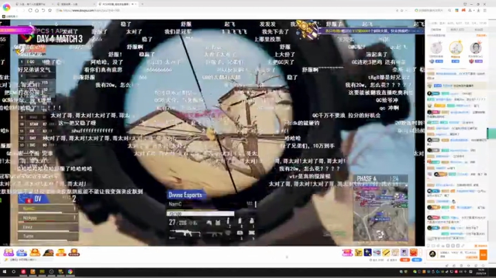
Task: Open the colorful browser logo menu
Action: [6, 7]
